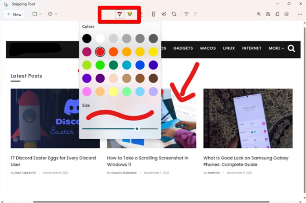Pick the pastel mint green swatch
This screenshot has height=203, width=306.
[x=127, y=91]
